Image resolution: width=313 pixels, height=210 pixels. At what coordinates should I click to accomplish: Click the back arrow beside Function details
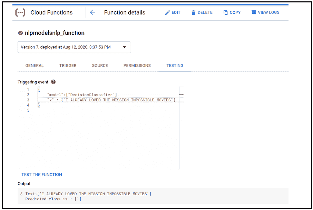(x=92, y=12)
